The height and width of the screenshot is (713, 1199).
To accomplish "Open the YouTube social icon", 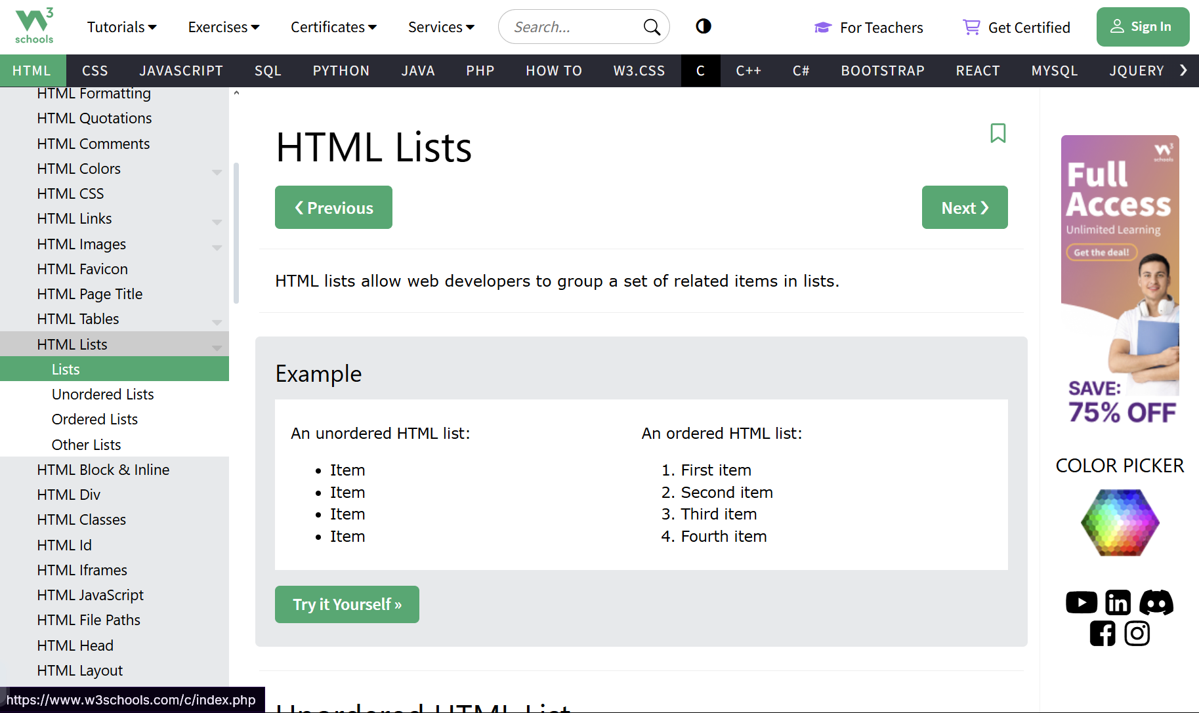I will tap(1081, 602).
